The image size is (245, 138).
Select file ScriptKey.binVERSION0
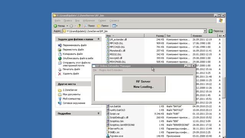pos(122,125)
